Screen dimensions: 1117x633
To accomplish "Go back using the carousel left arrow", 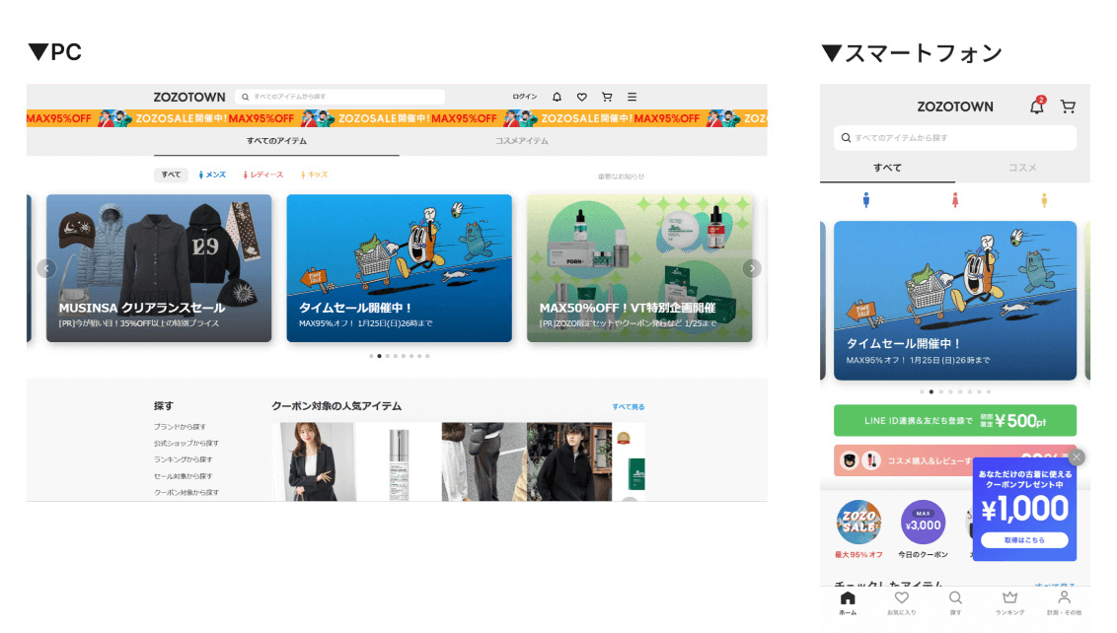I will coord(46,268).
